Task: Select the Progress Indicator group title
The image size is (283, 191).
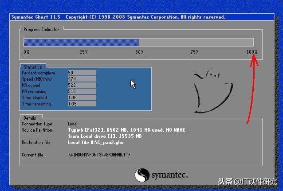Action: tap(41, 29)
